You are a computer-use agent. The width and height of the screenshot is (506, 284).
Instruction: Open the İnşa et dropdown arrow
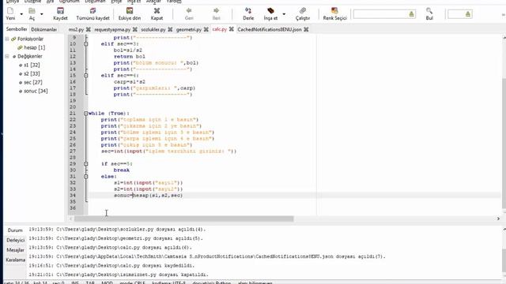coord(284,14)
